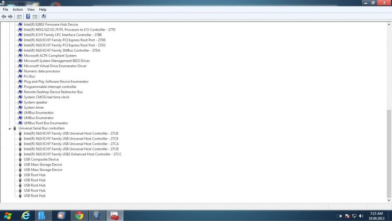392x221 pixels.
Task: Open the blue folders icon on the taskbar
Action: pyautogui.click(x=41, y=216)
